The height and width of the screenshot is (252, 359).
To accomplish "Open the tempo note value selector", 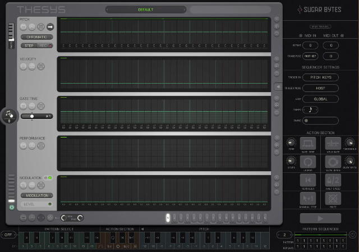I will (x=310, y=110).
